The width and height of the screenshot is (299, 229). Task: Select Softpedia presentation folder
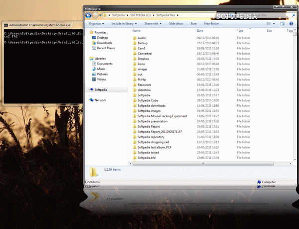point(150,121)
